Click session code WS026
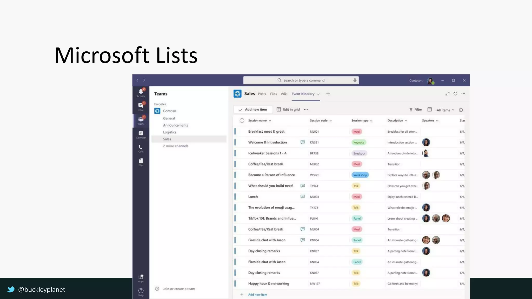 (315, 175)
